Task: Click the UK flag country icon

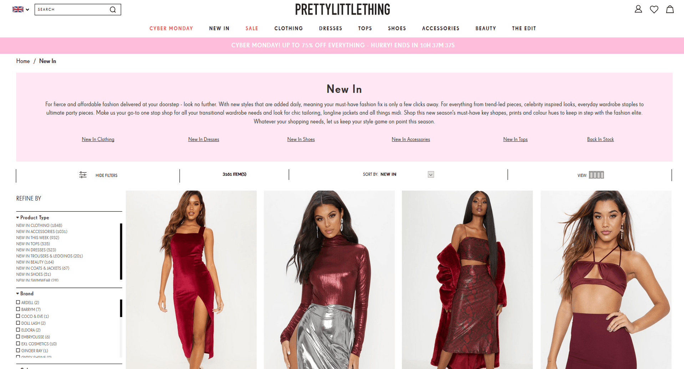Action: [x=18, y=9]
